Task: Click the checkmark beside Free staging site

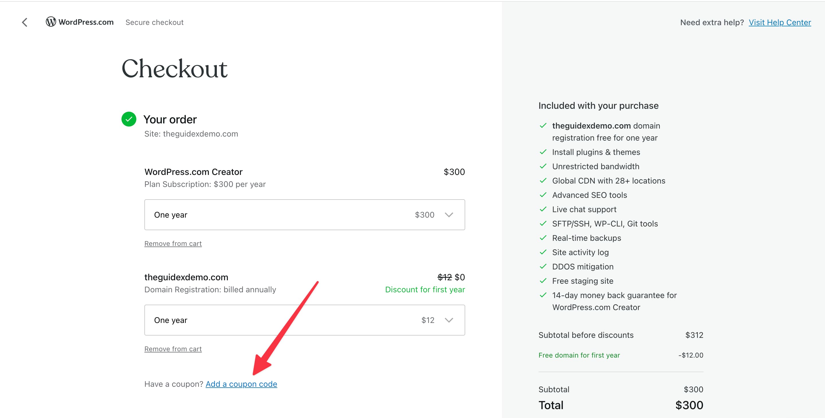Action: coord(543,281)
